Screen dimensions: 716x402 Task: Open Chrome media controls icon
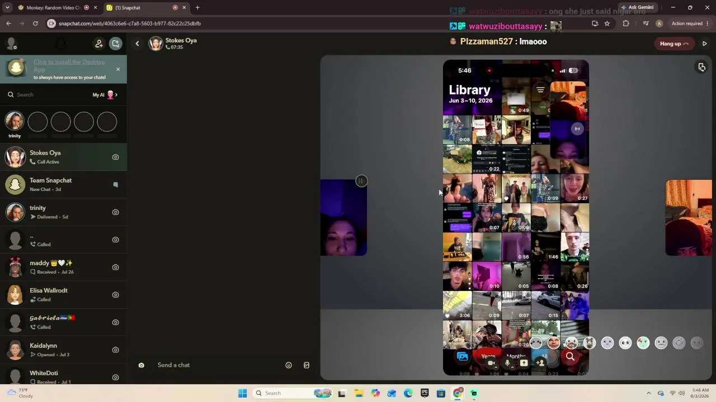pyautogui.click(x=646, y=23)
